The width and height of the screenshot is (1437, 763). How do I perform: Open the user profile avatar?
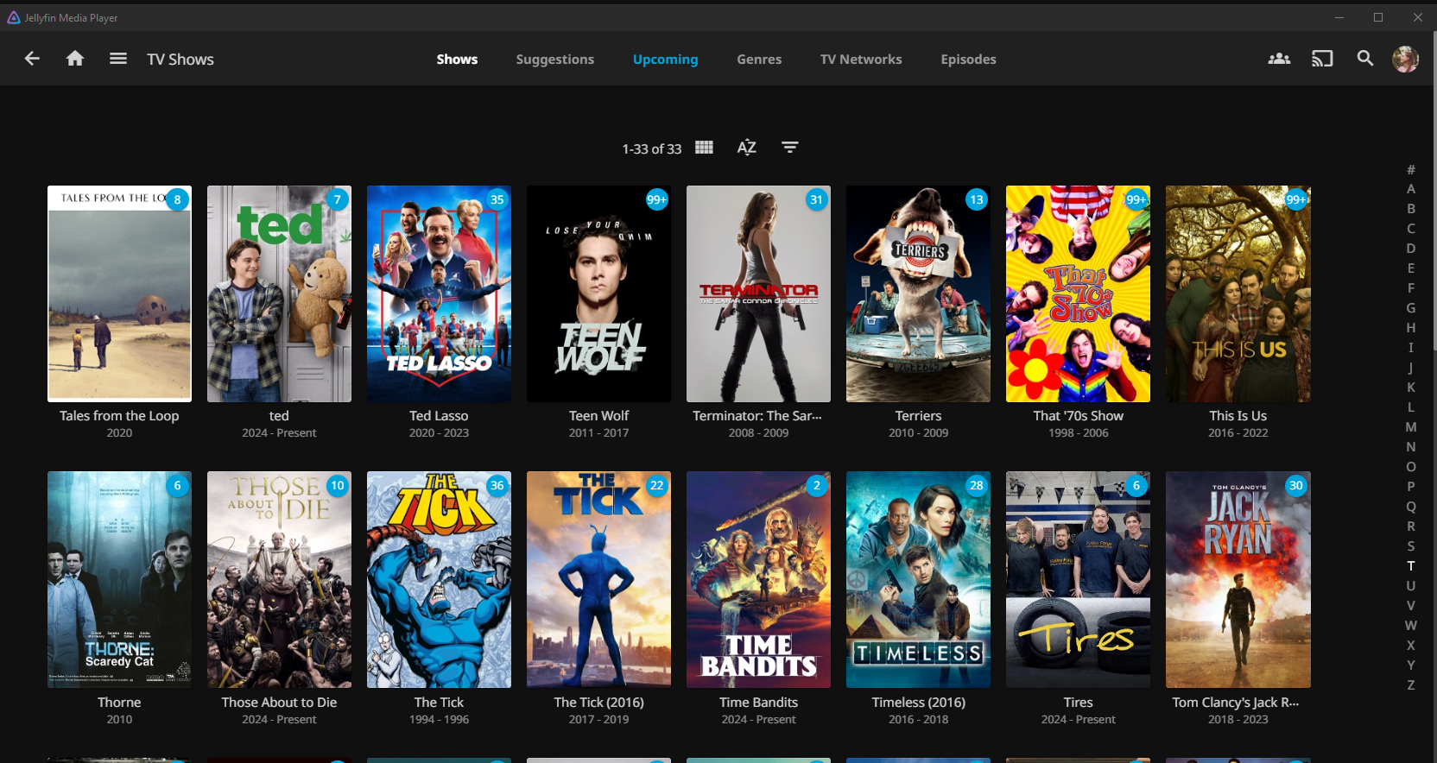pyautogui.click(x=1405, y=59)
